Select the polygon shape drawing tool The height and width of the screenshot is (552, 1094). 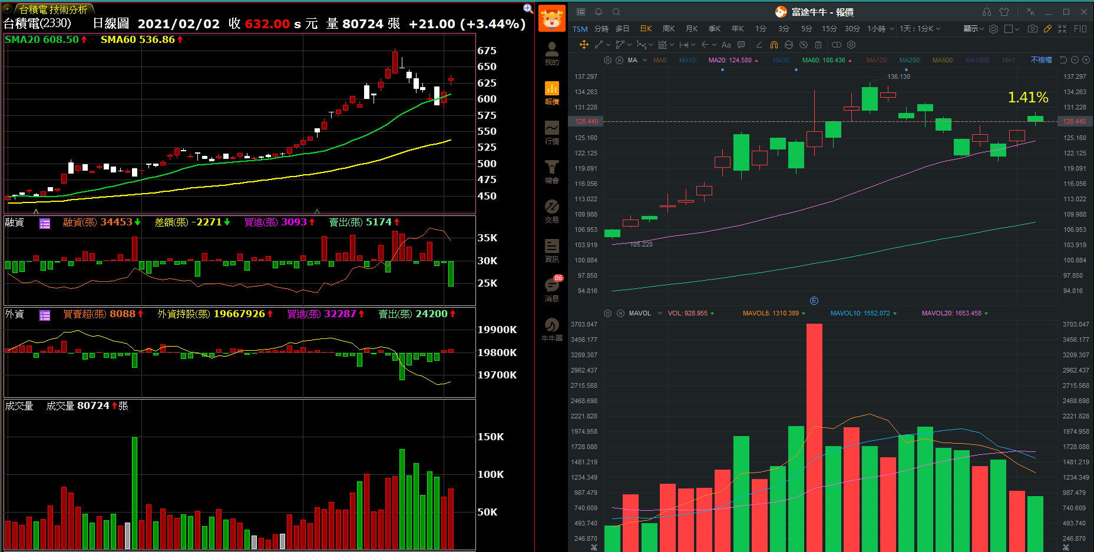coord(620,45)
